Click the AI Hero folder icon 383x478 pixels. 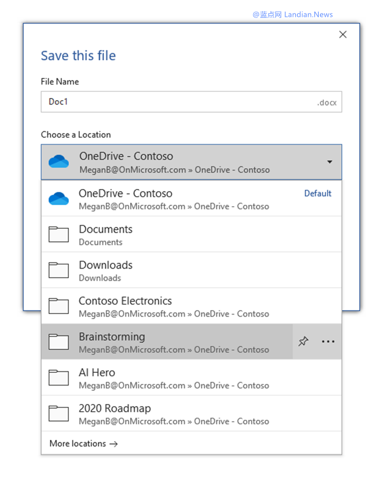pyautogui.click(x=59, y=378)
